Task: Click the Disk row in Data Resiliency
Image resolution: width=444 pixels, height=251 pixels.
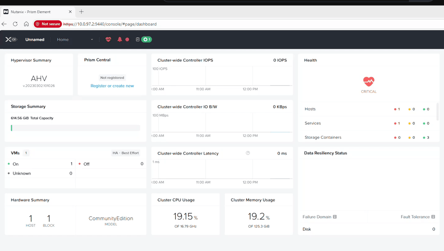Action: 369,229
